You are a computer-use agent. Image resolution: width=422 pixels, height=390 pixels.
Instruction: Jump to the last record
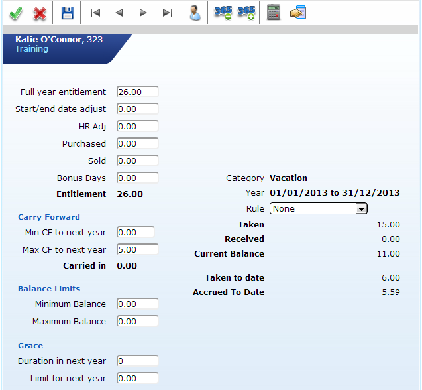(x=168, y=13)
